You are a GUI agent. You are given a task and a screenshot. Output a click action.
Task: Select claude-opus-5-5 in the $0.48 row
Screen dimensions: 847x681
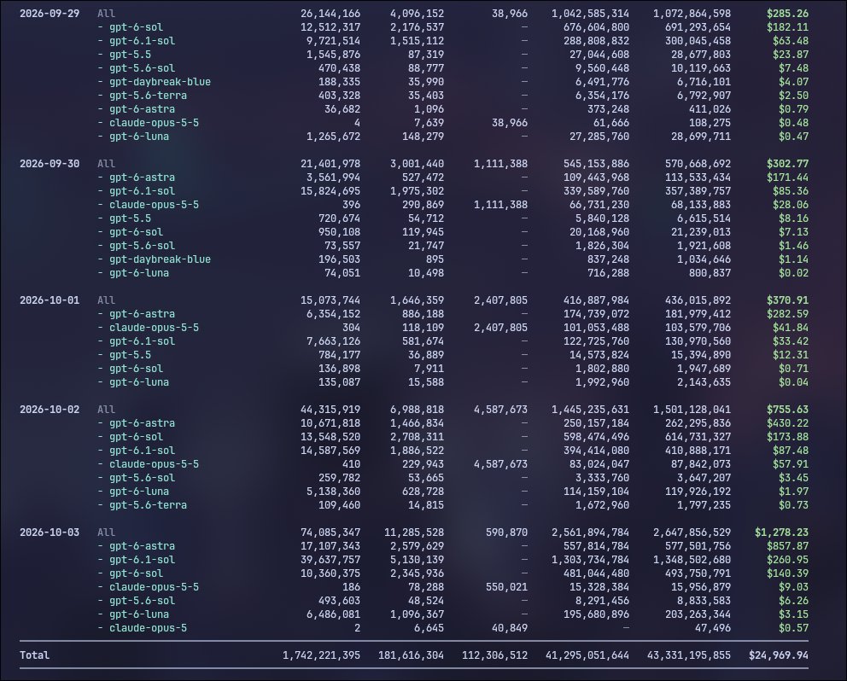(154, 123)
